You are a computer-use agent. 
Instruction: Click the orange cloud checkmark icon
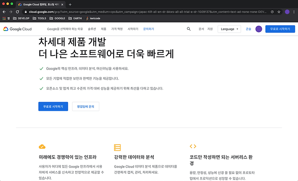pos(42,146)
